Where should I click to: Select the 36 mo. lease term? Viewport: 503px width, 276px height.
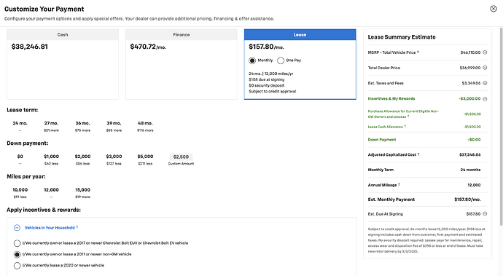pos(83,126)
